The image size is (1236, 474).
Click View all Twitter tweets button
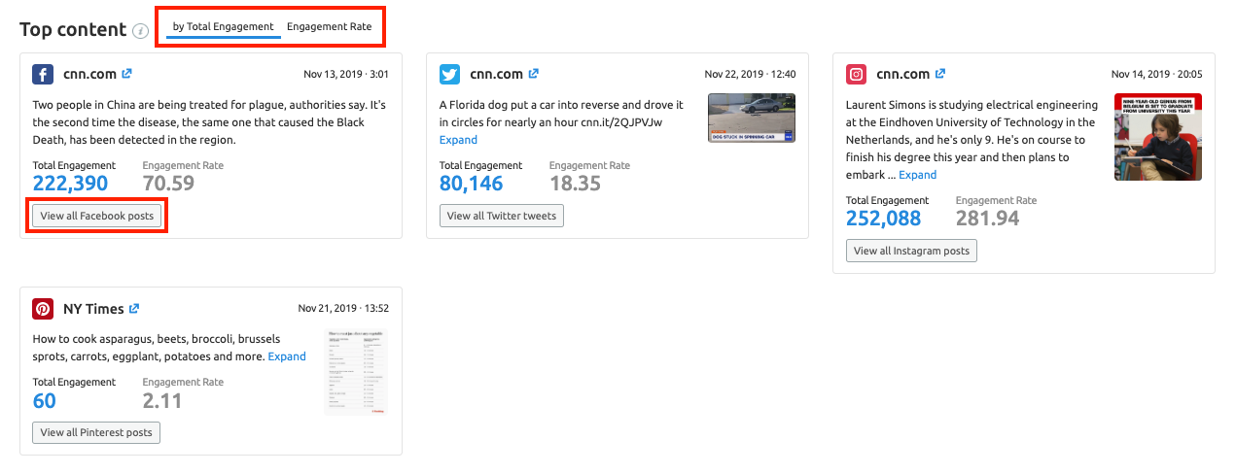click(x=502, y=216)
